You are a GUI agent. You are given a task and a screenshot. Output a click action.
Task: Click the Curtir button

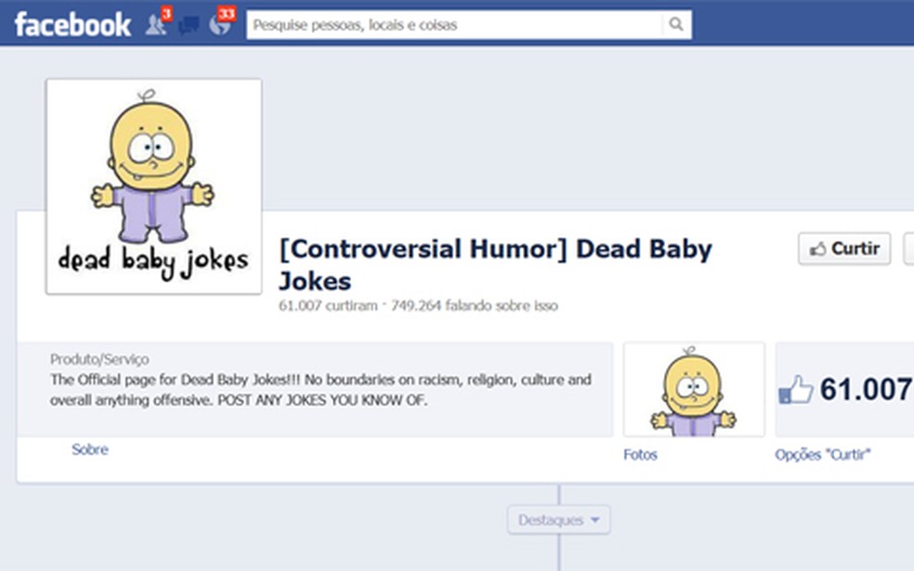pos(843,249)
